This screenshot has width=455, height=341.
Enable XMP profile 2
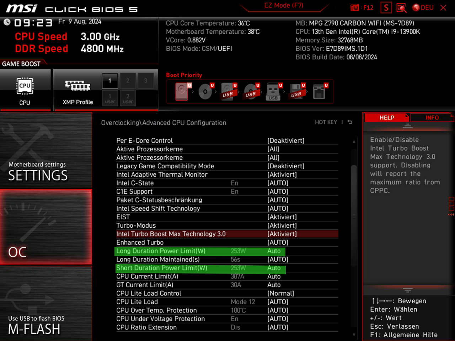pos(128,81)
